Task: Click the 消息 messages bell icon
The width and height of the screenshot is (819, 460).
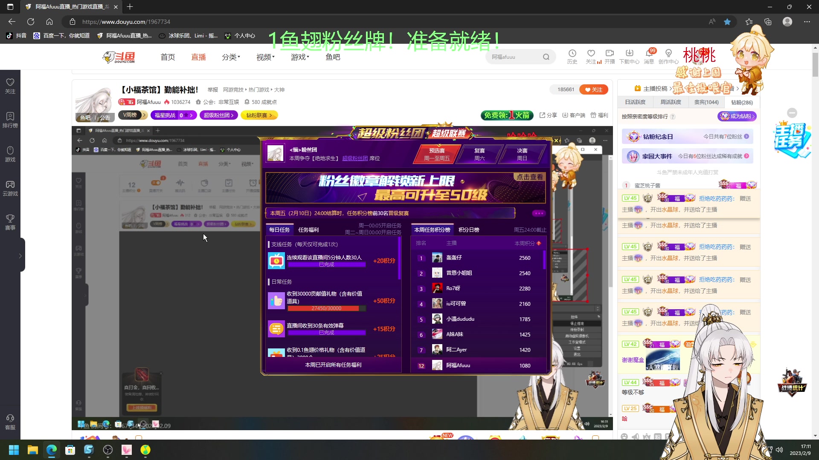Action: click(649, 54)
